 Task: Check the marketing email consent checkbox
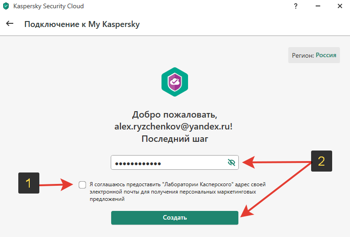pyautogui.click(x=82, y=185)
